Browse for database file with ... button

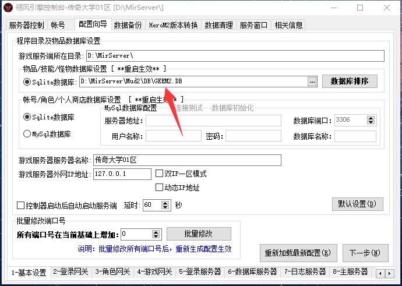[x=312, y=82]
